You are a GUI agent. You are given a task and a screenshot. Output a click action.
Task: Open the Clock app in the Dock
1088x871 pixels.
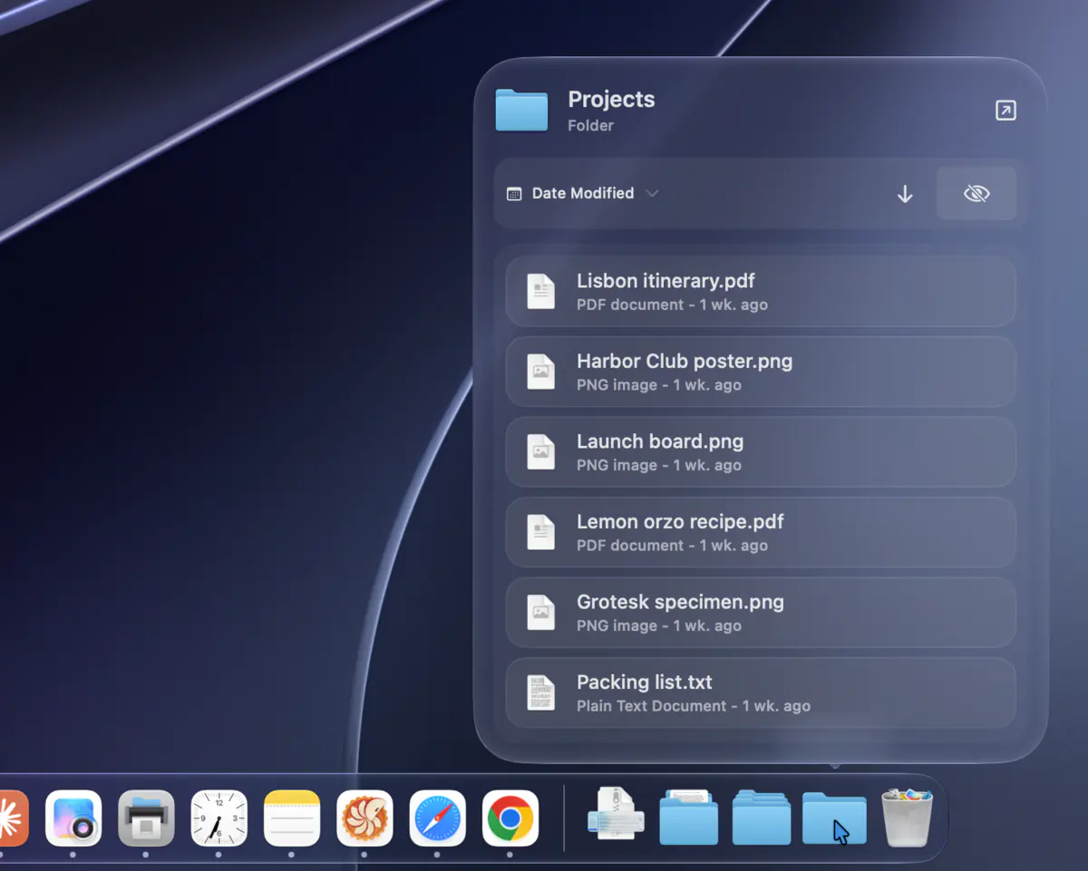click(219, 818)
